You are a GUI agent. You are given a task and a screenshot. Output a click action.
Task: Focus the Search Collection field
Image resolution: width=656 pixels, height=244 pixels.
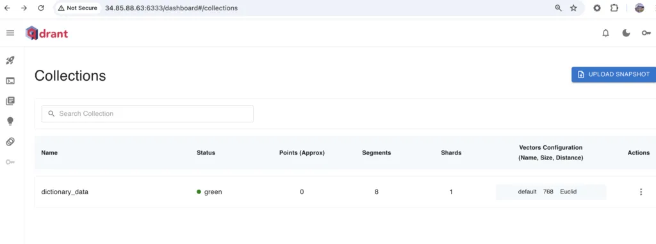point(147,113)
